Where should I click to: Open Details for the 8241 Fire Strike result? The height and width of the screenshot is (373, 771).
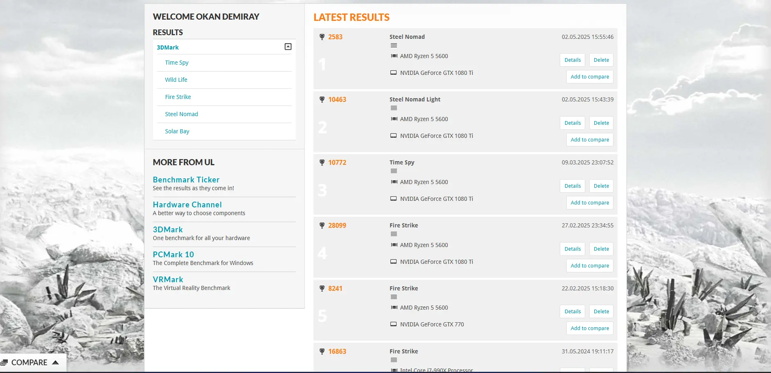(x=573, y=312)
